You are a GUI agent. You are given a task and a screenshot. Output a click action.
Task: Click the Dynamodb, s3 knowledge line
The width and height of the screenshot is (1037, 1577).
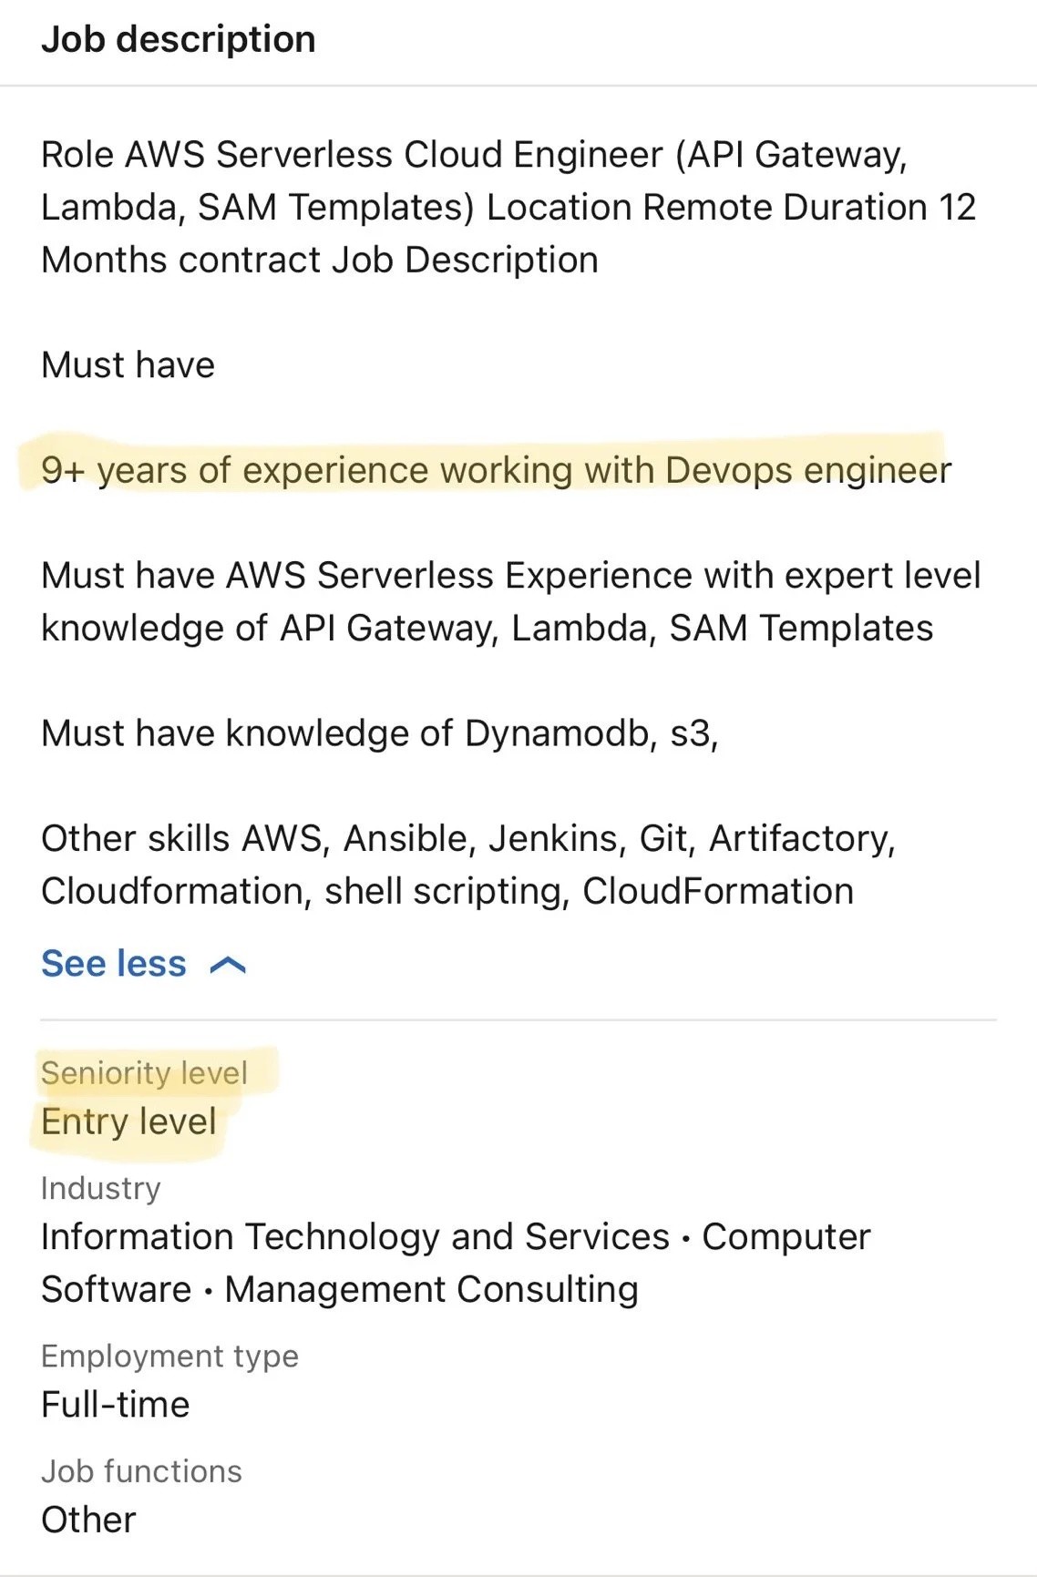click(380, 733)
